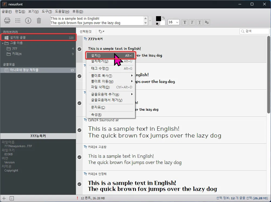Click the 777 folder icon
The height and width of the screenshot is (202, 271).
[x=9, y=49]
